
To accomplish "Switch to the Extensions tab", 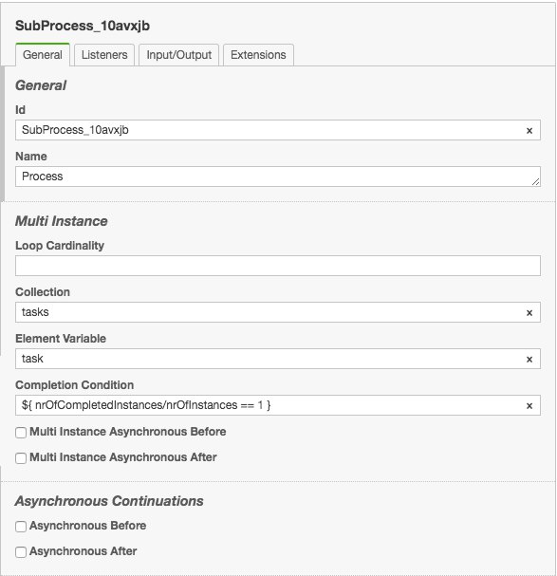I will (x=258, y=55).
